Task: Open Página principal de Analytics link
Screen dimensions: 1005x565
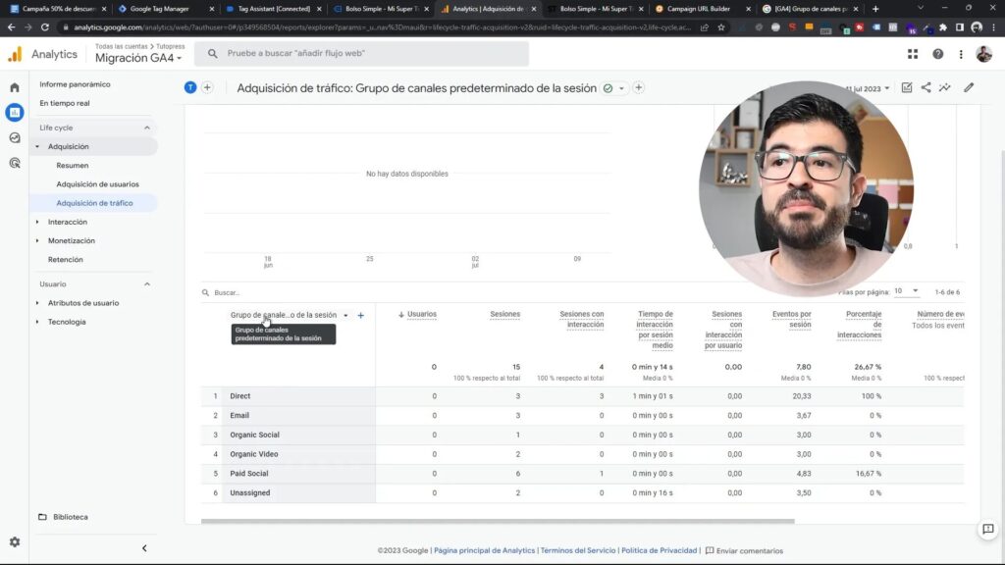Action: click(x=484, y=551)
